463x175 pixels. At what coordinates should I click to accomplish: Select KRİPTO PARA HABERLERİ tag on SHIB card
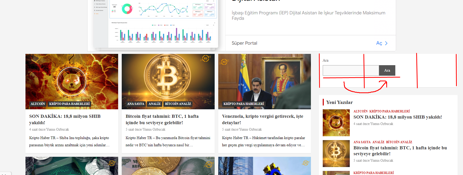[69, 104]
